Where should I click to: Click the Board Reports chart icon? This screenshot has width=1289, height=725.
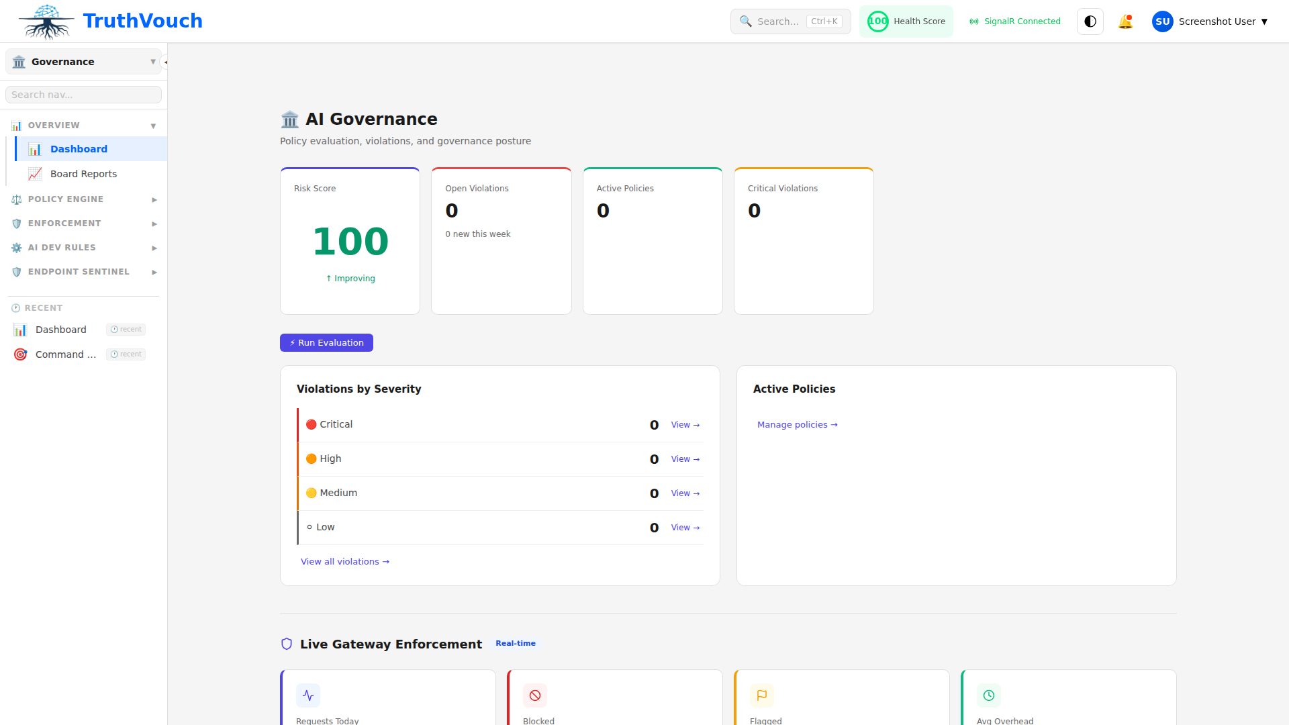[35, 173]
